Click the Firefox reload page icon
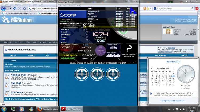The image size is (200, 112). tap(14, 9)
